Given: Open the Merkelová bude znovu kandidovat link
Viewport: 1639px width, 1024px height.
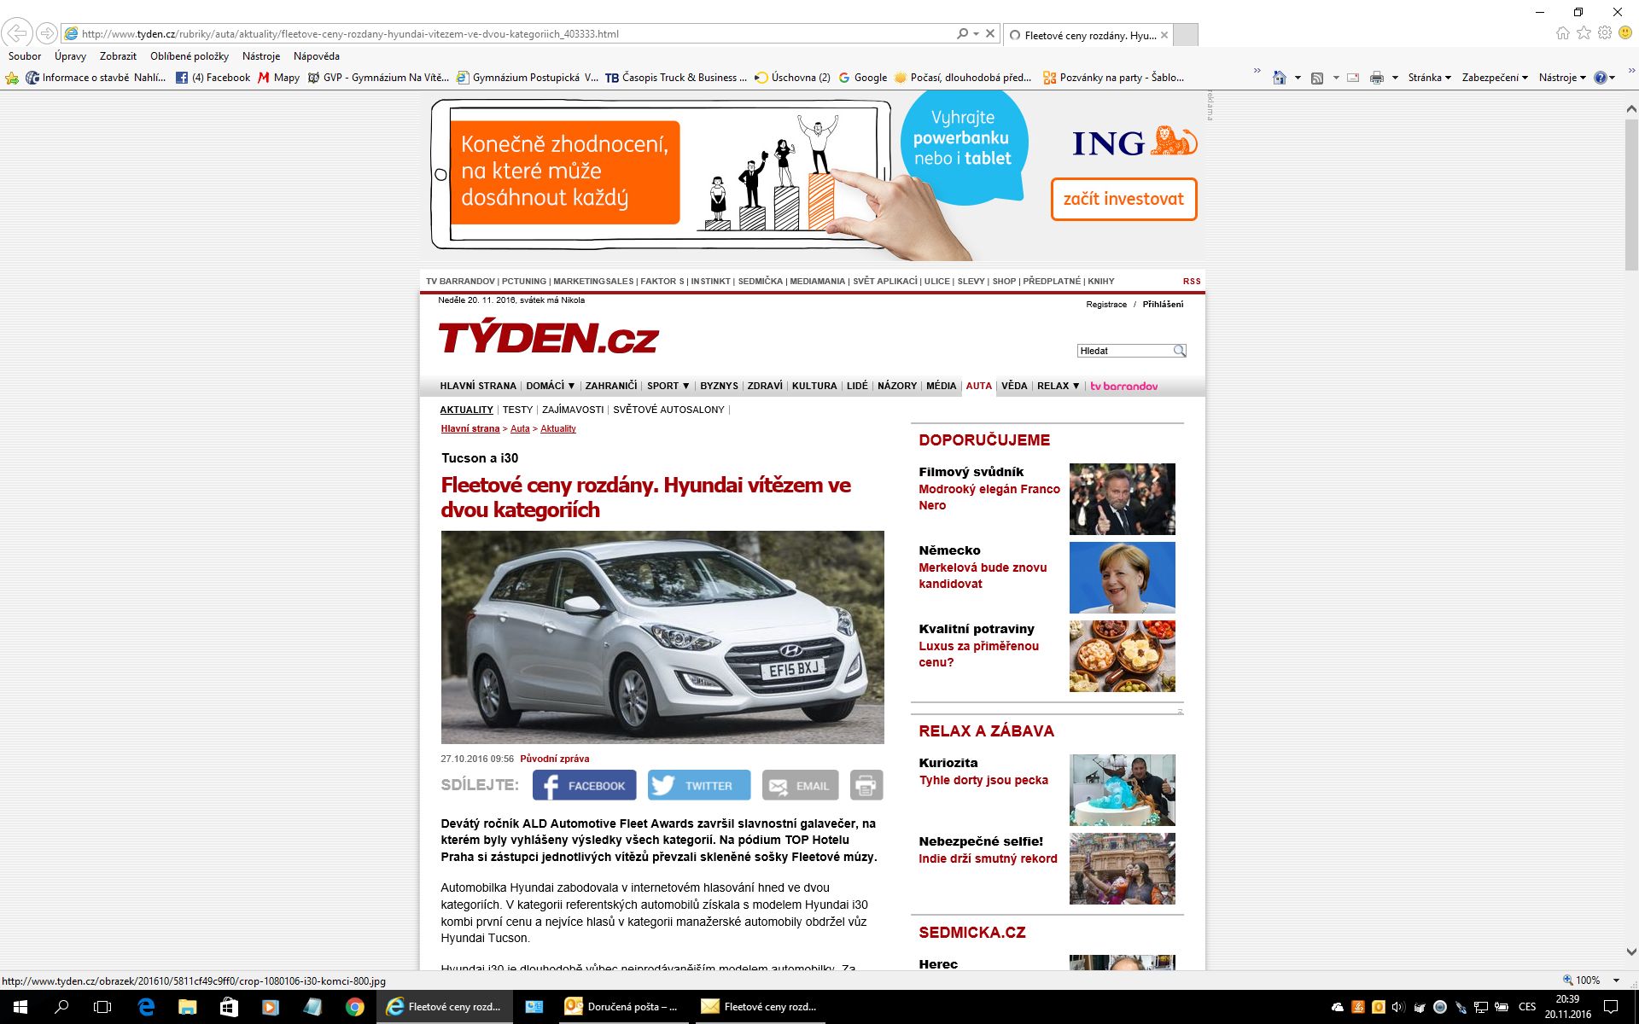Looking at the screenshot, I should pos(983,576).
